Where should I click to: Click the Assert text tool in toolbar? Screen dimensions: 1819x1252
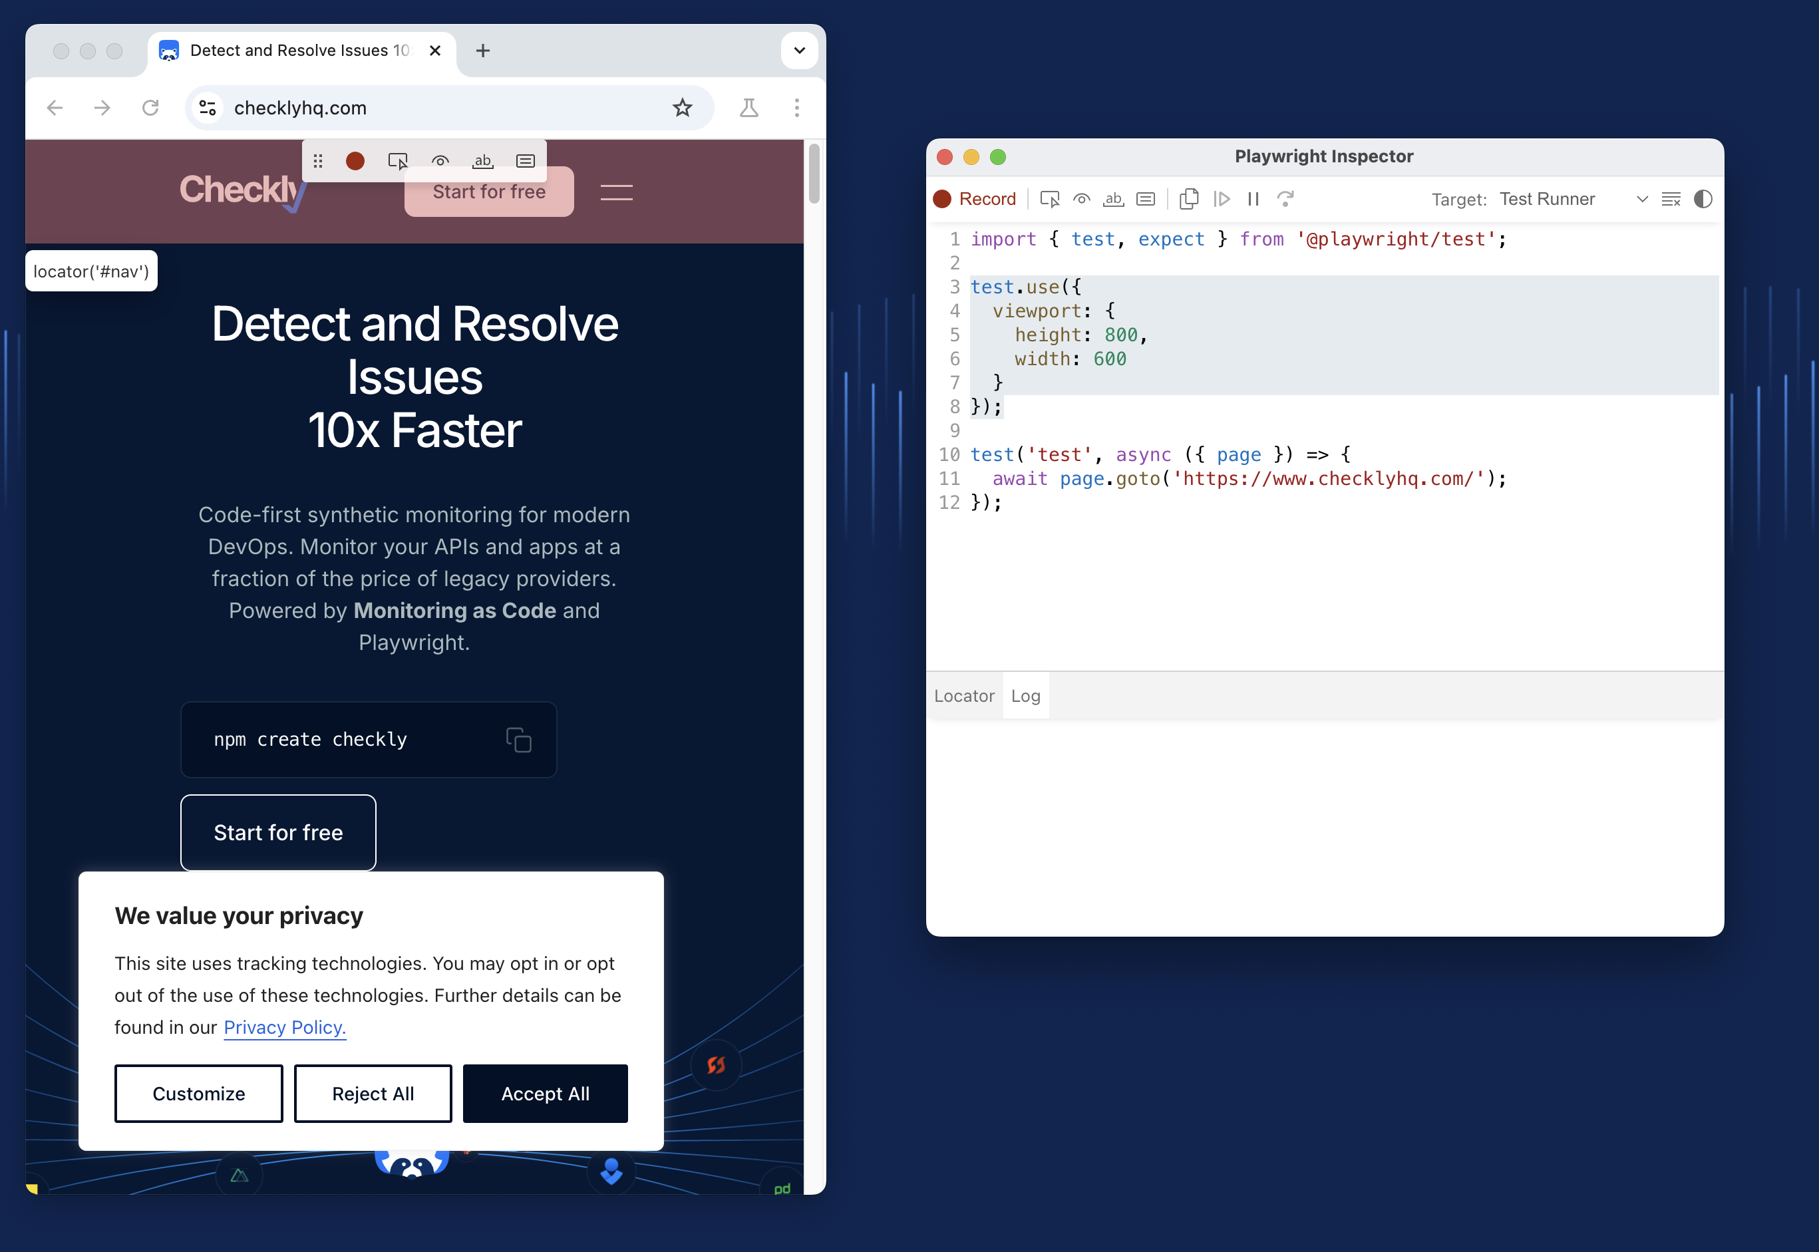coord(482,160)
